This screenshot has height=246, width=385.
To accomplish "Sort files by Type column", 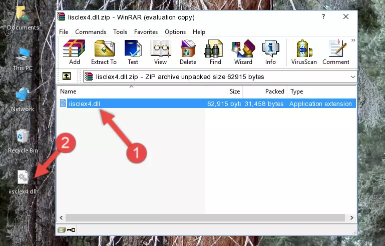I will (321, 91).
